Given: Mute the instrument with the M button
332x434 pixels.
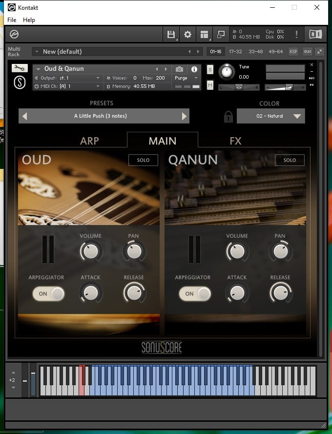Looking at the screenshot, I should pyautogui.click(x=210, y=85).
